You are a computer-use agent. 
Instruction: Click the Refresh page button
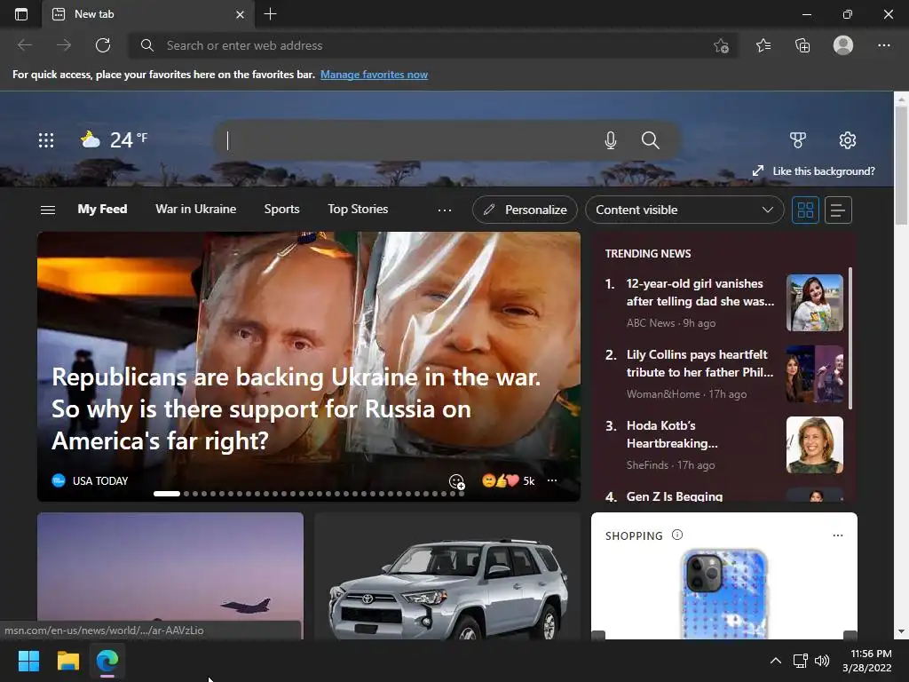pyautogui.click(x=103, y=45)
